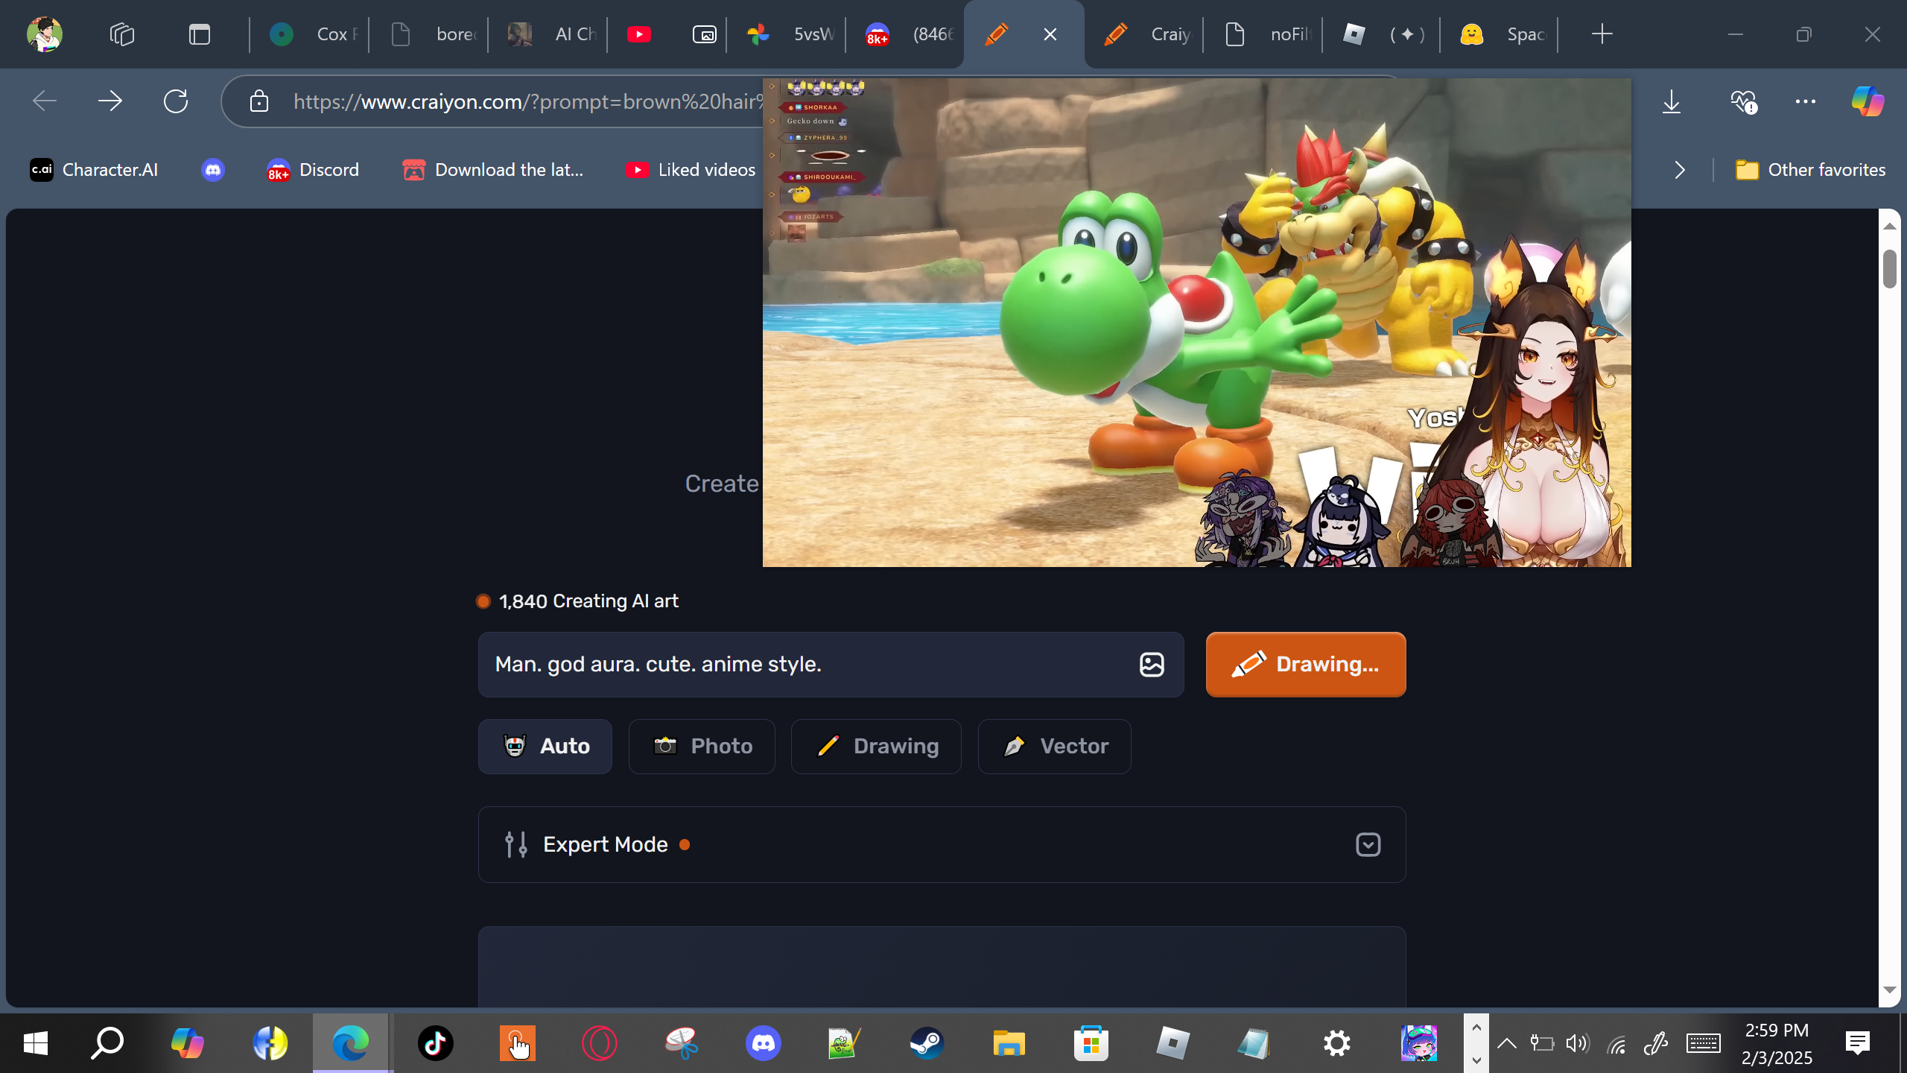Switch to the noFilter tab
The height and width of the screenshot is (1073, 1907).
pos(1263,34)
